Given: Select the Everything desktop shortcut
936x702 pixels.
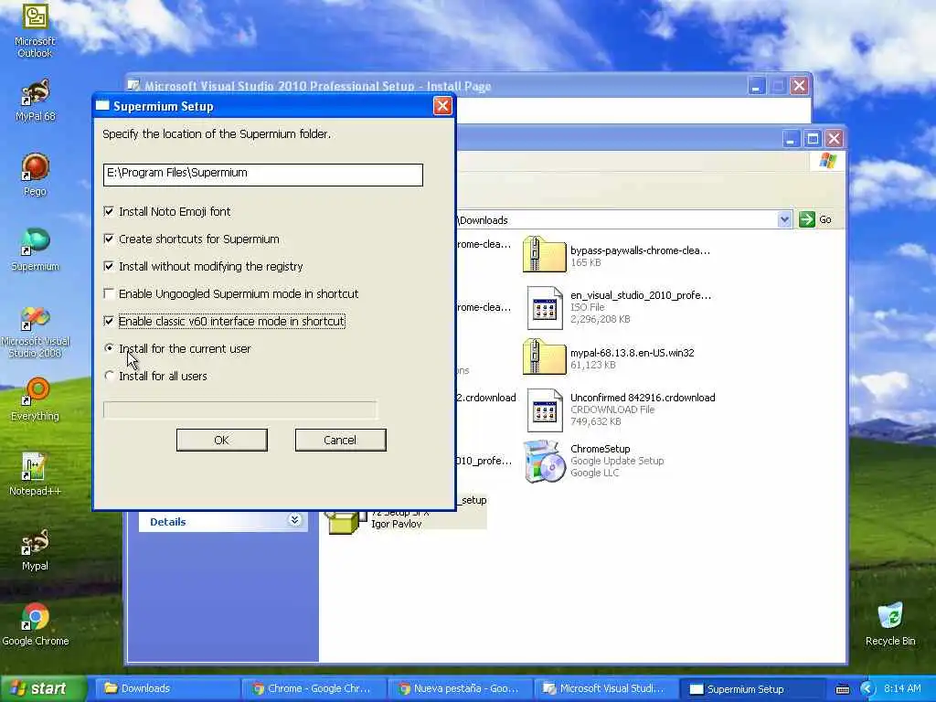Looking at the screenshot, I should (x=36, y=399).
